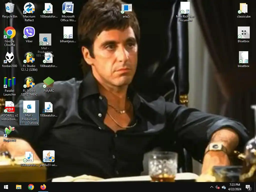Open Google Chrome from the taskbar
Viewport: 256px width, 192px height.
tap(31, 187)
